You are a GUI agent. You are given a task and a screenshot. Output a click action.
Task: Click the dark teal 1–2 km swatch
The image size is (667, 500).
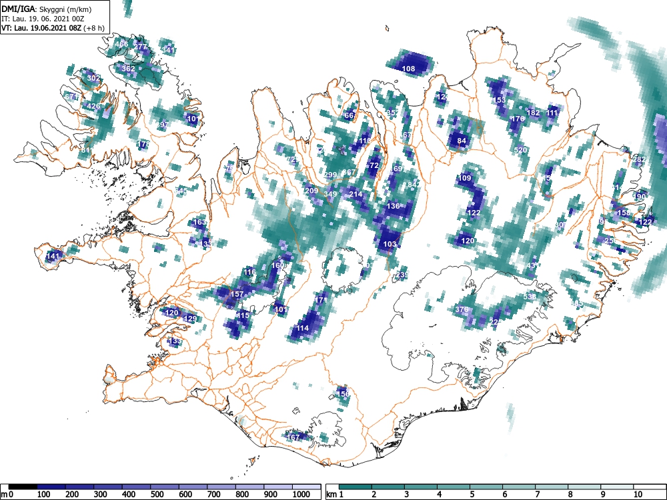[x=356, y=487]
